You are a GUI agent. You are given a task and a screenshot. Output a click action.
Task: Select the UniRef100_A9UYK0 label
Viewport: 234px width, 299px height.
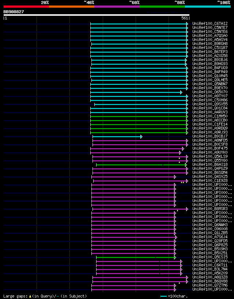[210, 152]
